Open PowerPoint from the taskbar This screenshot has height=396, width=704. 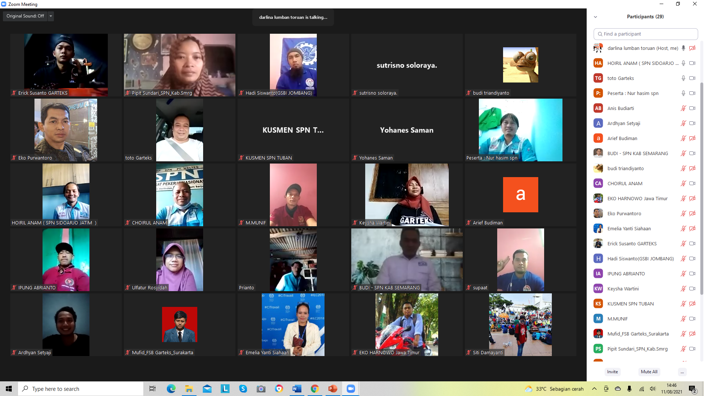[333, 389]
